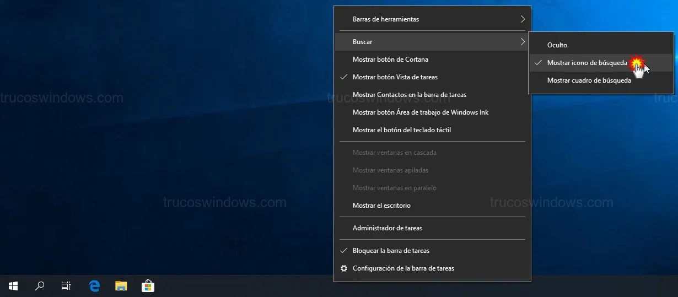This screenshot has height=297, width=678.
Task: Enable 'Mostrar Contactos en la barra de tareas'
Action: 409,95
